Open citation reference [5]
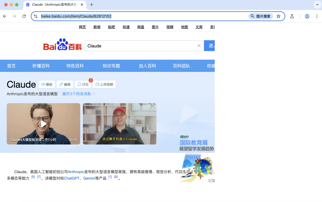The width and height of the screenshot is (322, 202). pos(33,177)
